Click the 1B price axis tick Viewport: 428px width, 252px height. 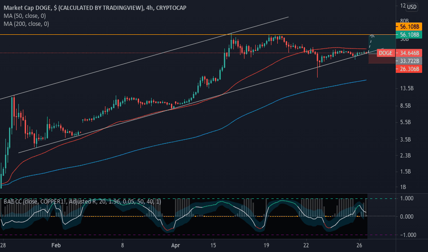[x=403, y=187]
